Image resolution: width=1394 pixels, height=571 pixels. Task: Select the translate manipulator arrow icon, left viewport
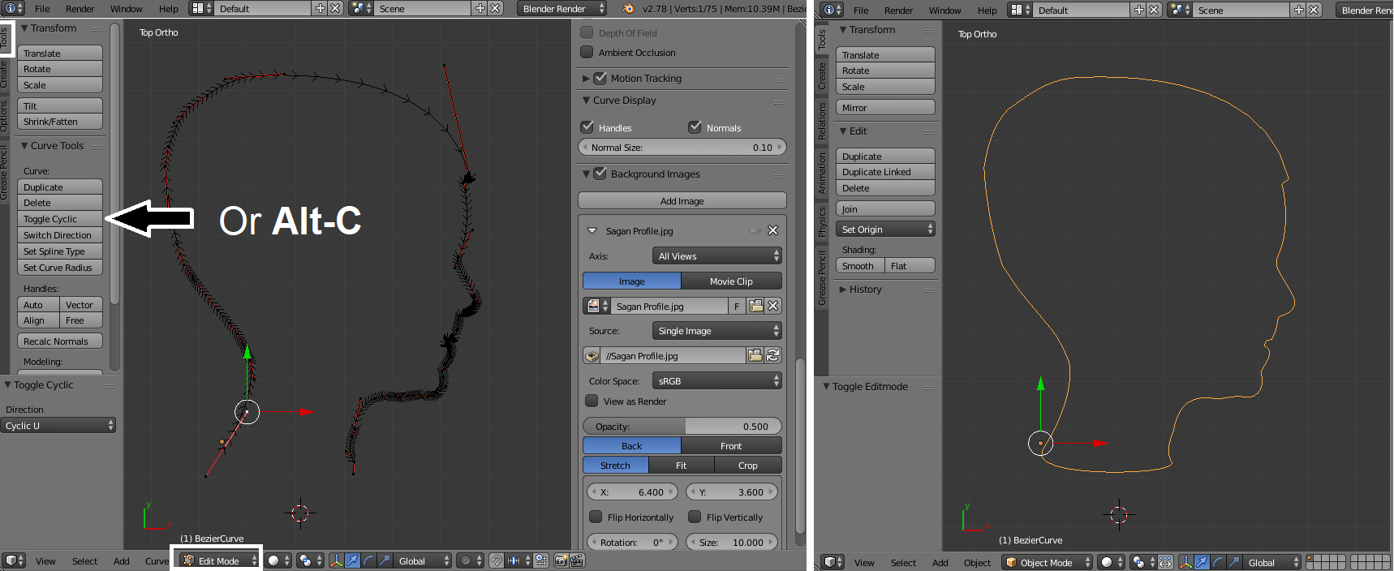click(x=352, y=560)
